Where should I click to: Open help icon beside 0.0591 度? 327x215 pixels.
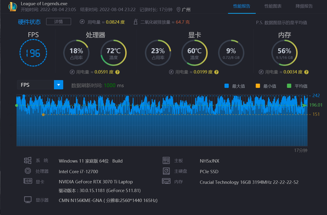118,72
